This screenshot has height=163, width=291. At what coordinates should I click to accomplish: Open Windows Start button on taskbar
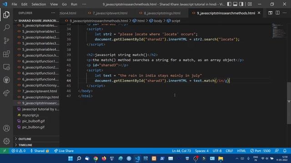click(x=70, y=158)
